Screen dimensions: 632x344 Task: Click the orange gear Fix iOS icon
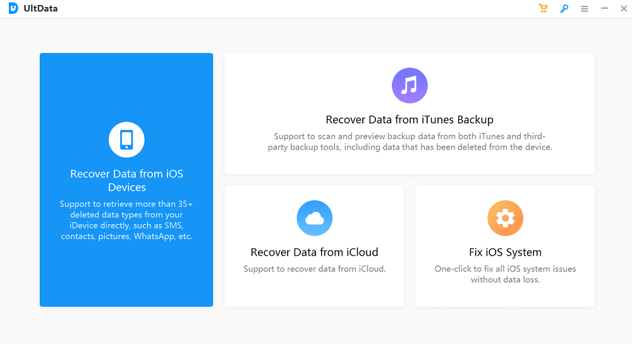505,218
